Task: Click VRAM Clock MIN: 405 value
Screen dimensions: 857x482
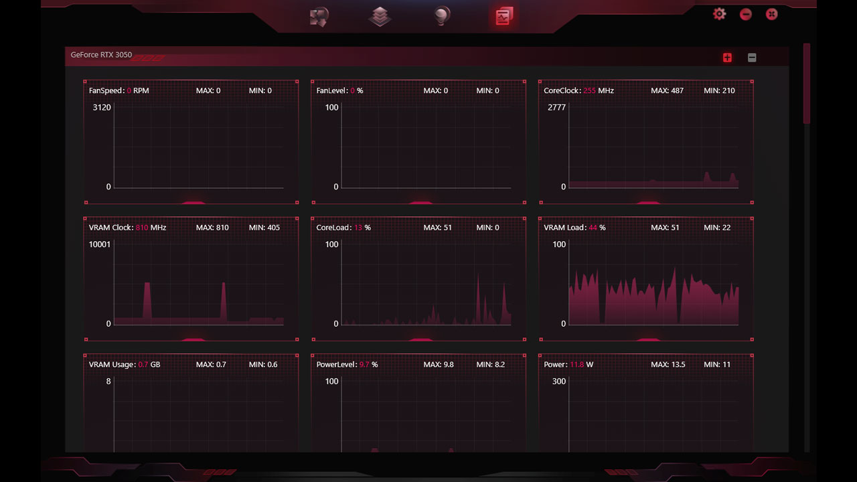Action: point(264,228)
